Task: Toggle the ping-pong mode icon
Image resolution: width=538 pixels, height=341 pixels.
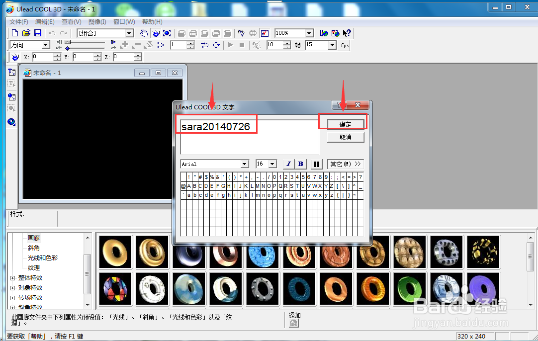Action: point(205,45)
